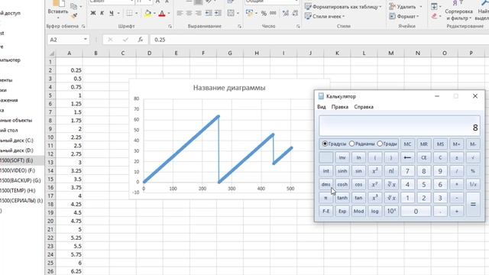The image size is (489, 275).
Task: Open Calculator Правка menu
Action: [339, 107]
